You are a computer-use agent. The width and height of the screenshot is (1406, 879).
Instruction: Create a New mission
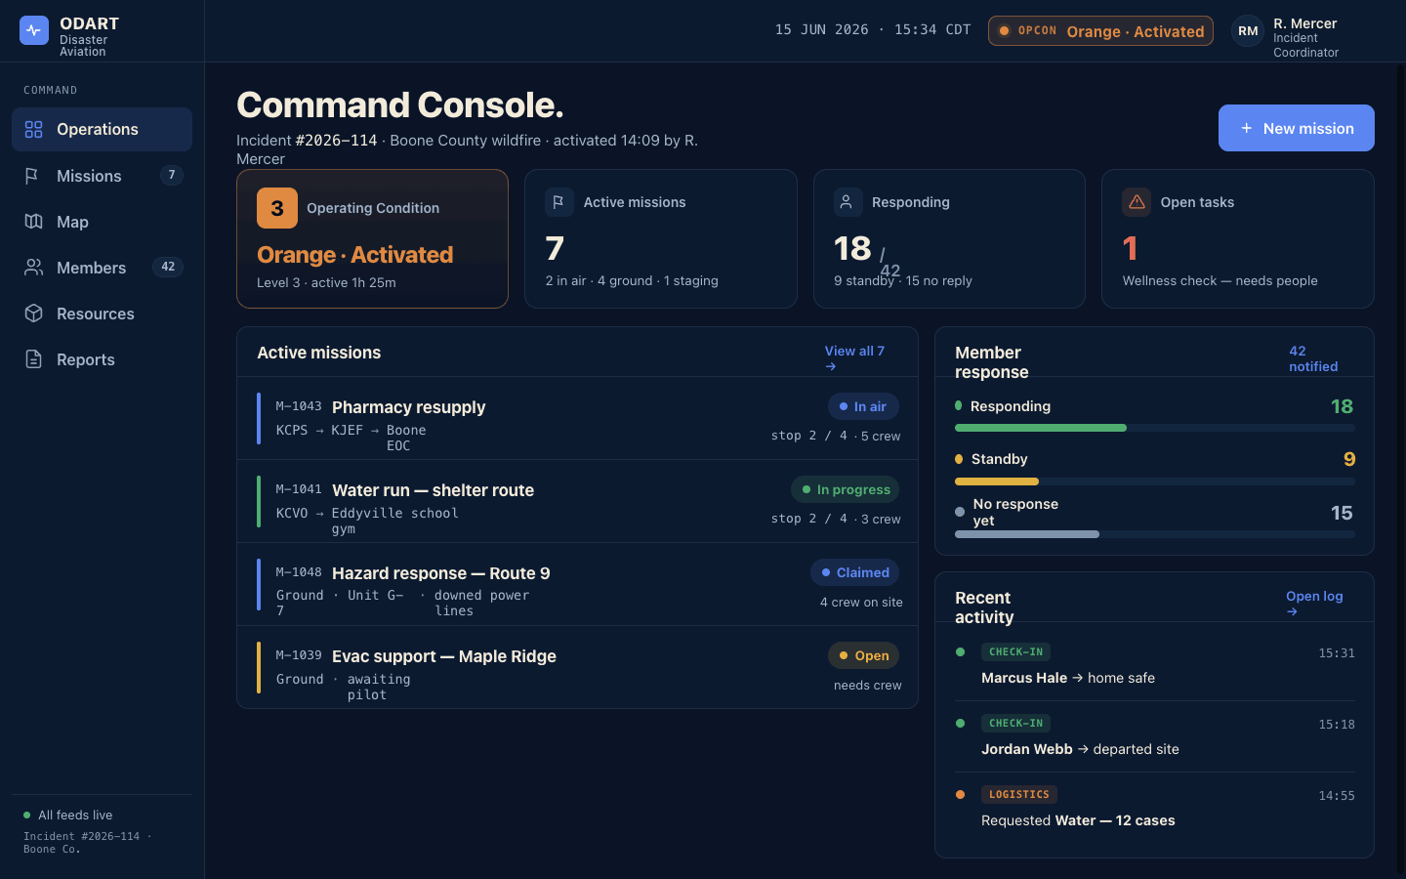tap(1296, 128)
